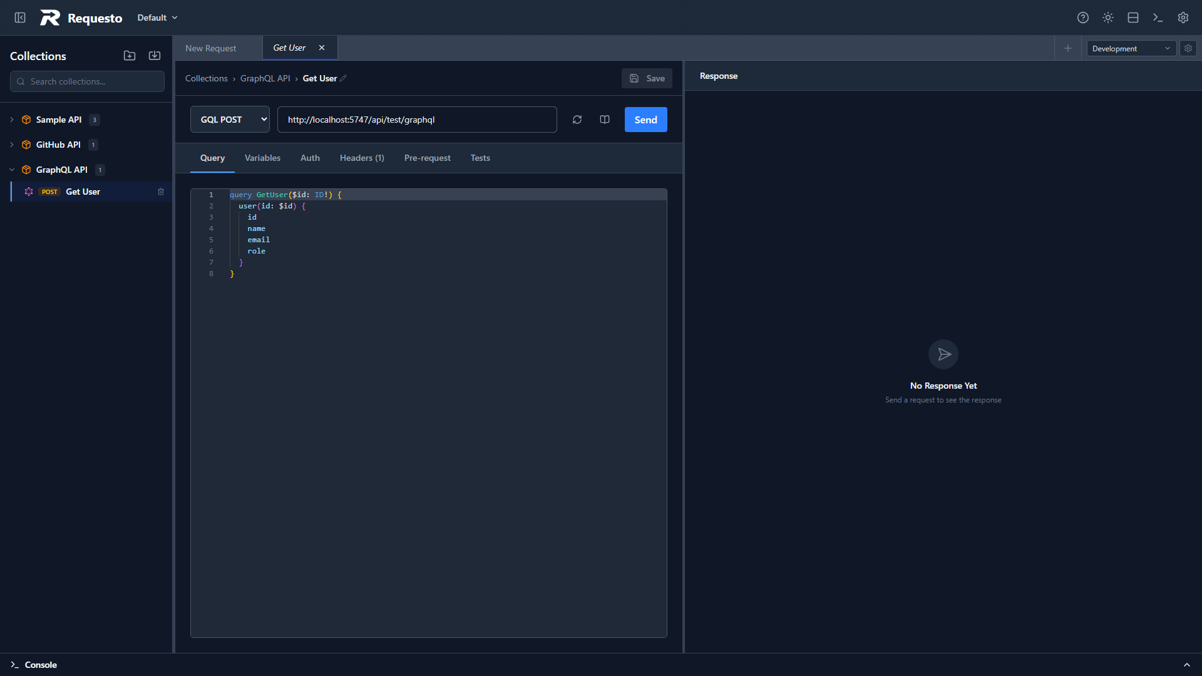Open the Development environment dropdown

pyautogui.click(x=1131, y=48)
